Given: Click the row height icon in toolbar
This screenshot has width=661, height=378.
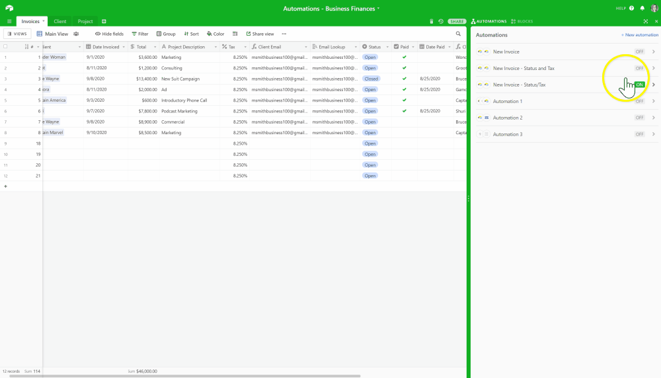Looking at the screenshot, I should click(235, 34).
